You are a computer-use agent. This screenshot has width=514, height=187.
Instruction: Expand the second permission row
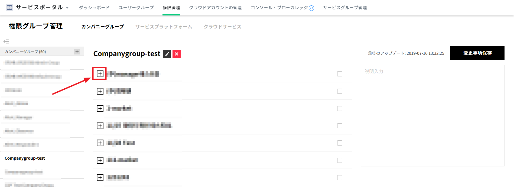coord(100,91)
